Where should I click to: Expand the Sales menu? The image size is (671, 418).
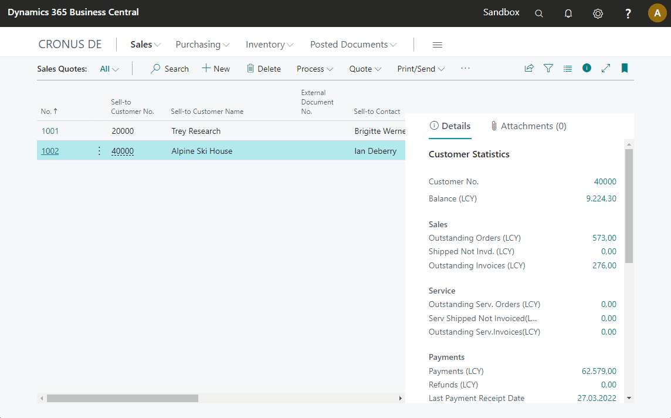[x=145, y=45]
